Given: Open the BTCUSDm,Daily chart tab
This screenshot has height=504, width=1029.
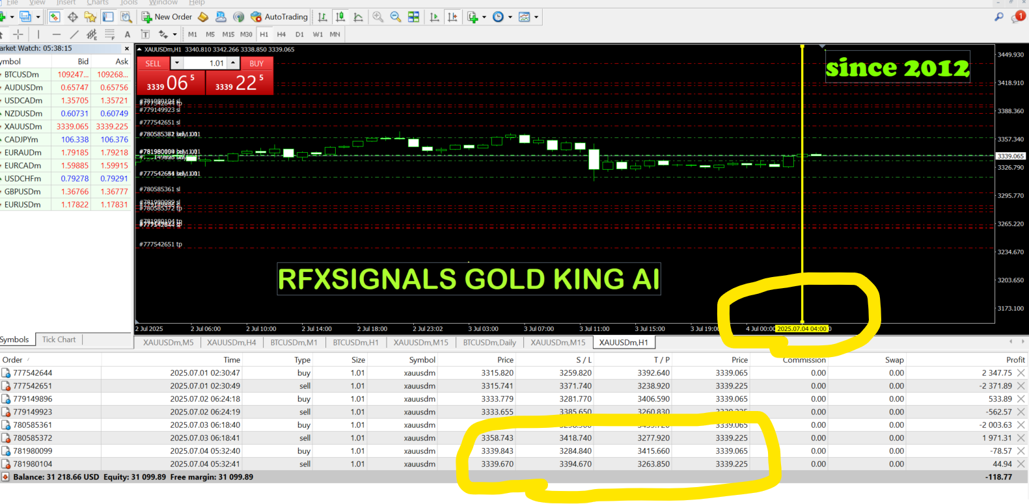Looking at the screenshot, I should point(489,343).
